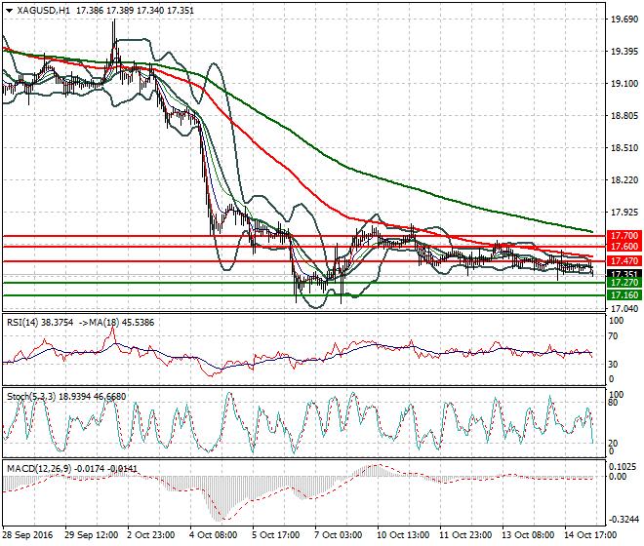The width and height of the screenshot is (644, 546).
Task: Select the Stochastic scale level 20
Action: pyautogui.click(x=613, y=444)
